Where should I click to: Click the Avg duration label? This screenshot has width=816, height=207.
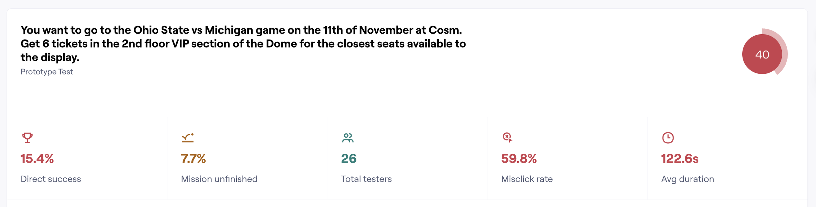(x=687, y=179)
